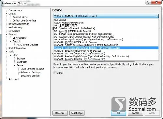Collapse the Tools node arrow
This screenshot has width=163, height=119.
click(x=7, y=52)
